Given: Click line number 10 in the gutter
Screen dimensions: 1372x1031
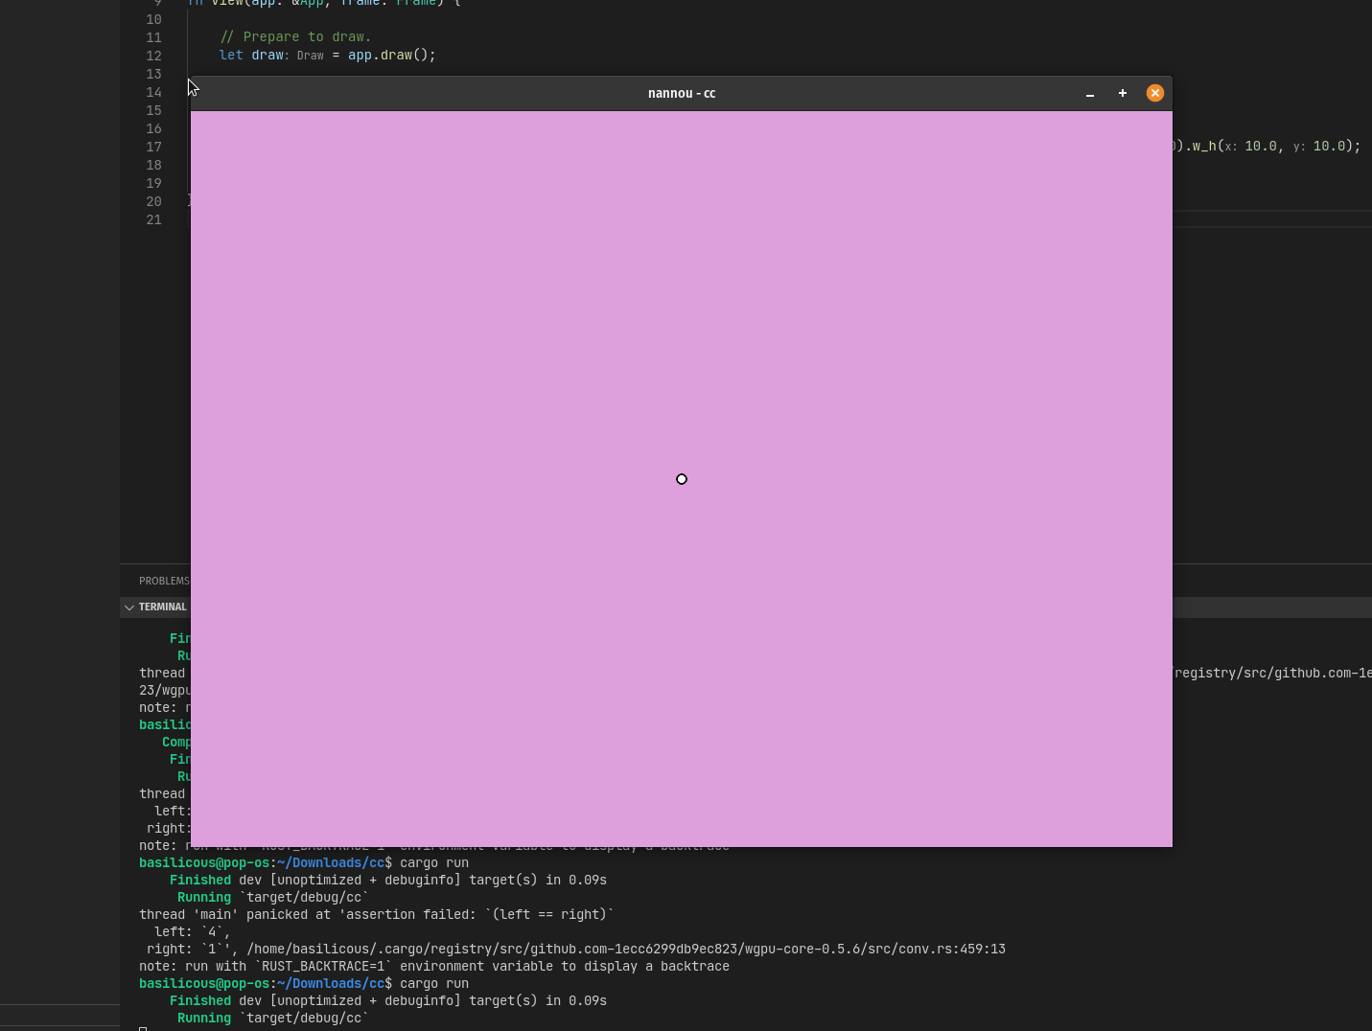Looking at the screenshot, I should coord(153,19).
